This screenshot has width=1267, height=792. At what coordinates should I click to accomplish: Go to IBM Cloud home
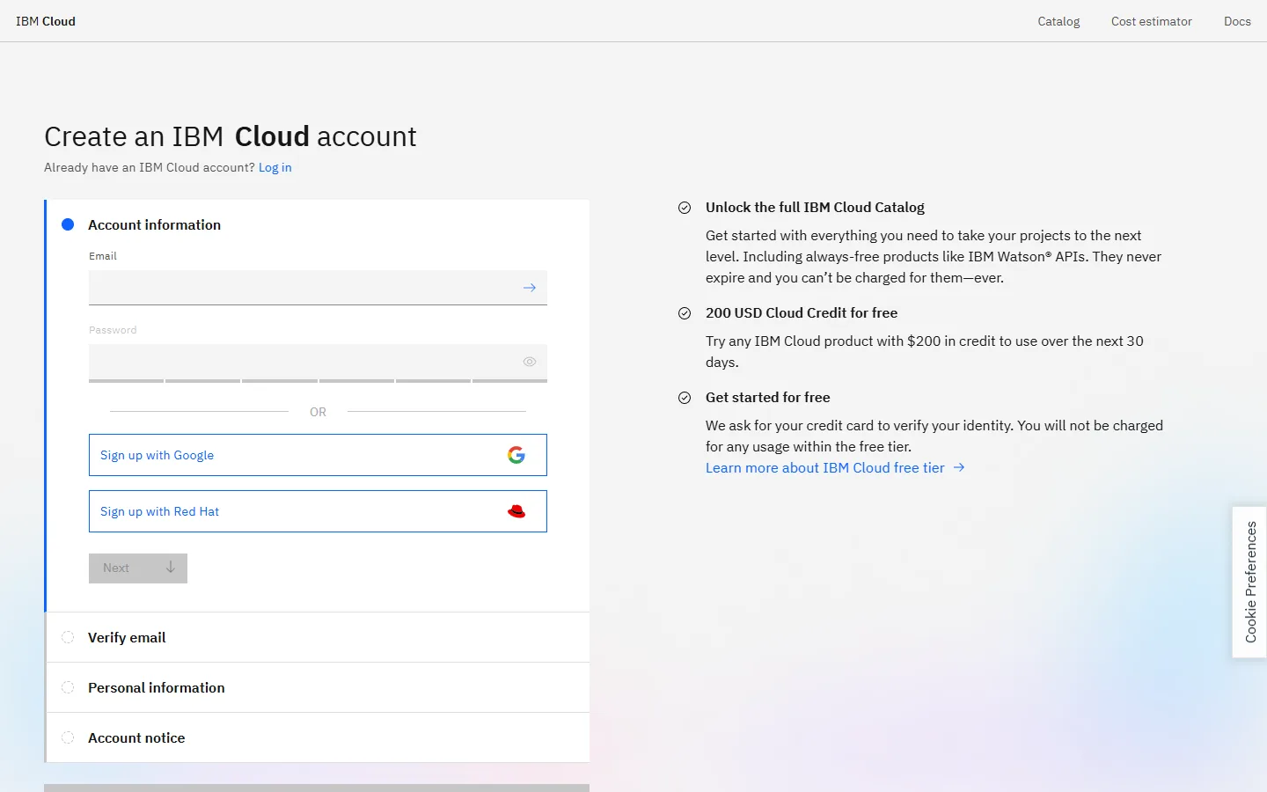point(46,21)
